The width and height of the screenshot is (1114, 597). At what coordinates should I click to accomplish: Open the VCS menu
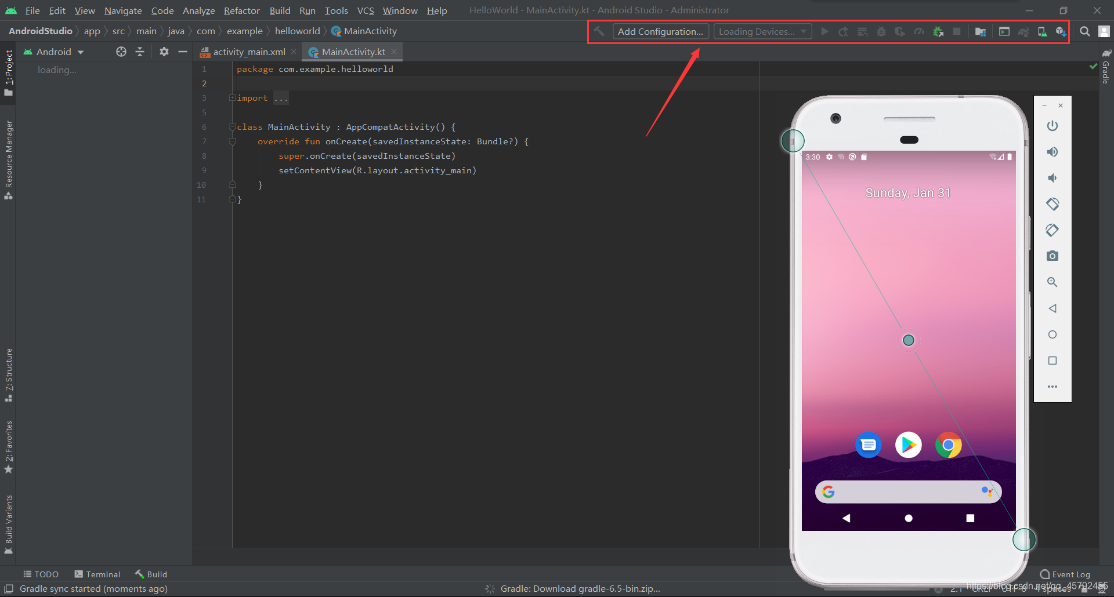(366, 10)
